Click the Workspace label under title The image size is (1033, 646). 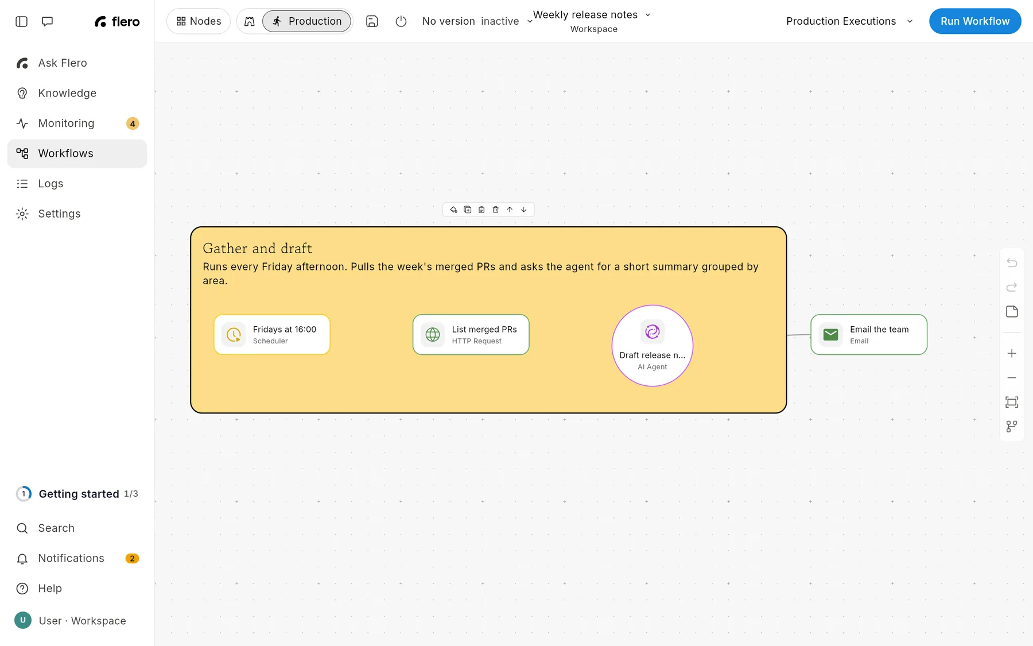pyautogui.click(x=594, y=29)
